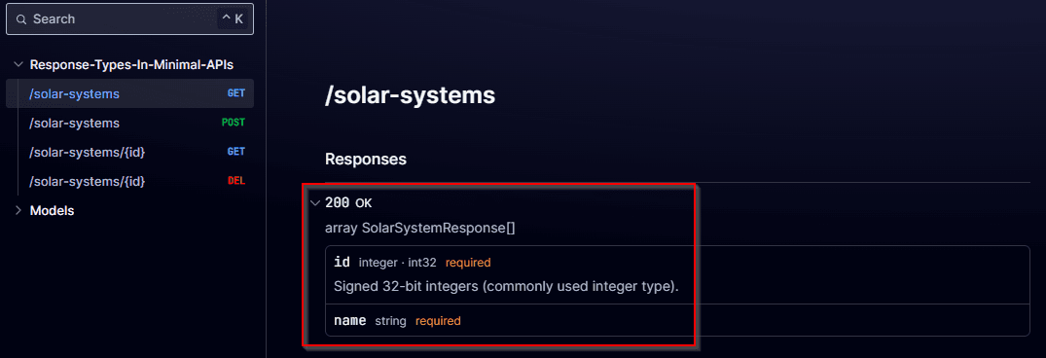Viewport: 1046px width, 358px height.
Task: Click the name property row
Action: point(677,321)
